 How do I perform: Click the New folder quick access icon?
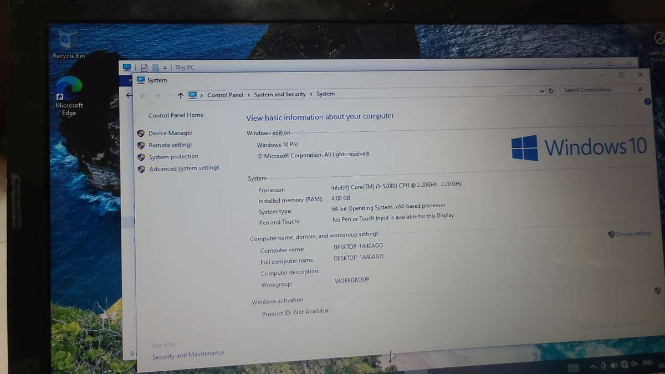(x=154, y=66)
